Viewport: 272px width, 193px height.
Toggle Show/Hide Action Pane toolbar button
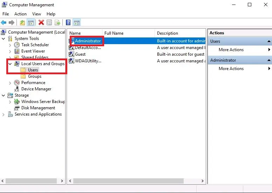click(x=76, y=23)
